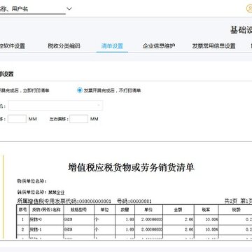
Task: Click the 基础设置 page heading
Action: pyautogui.click(x=241, y=30)
